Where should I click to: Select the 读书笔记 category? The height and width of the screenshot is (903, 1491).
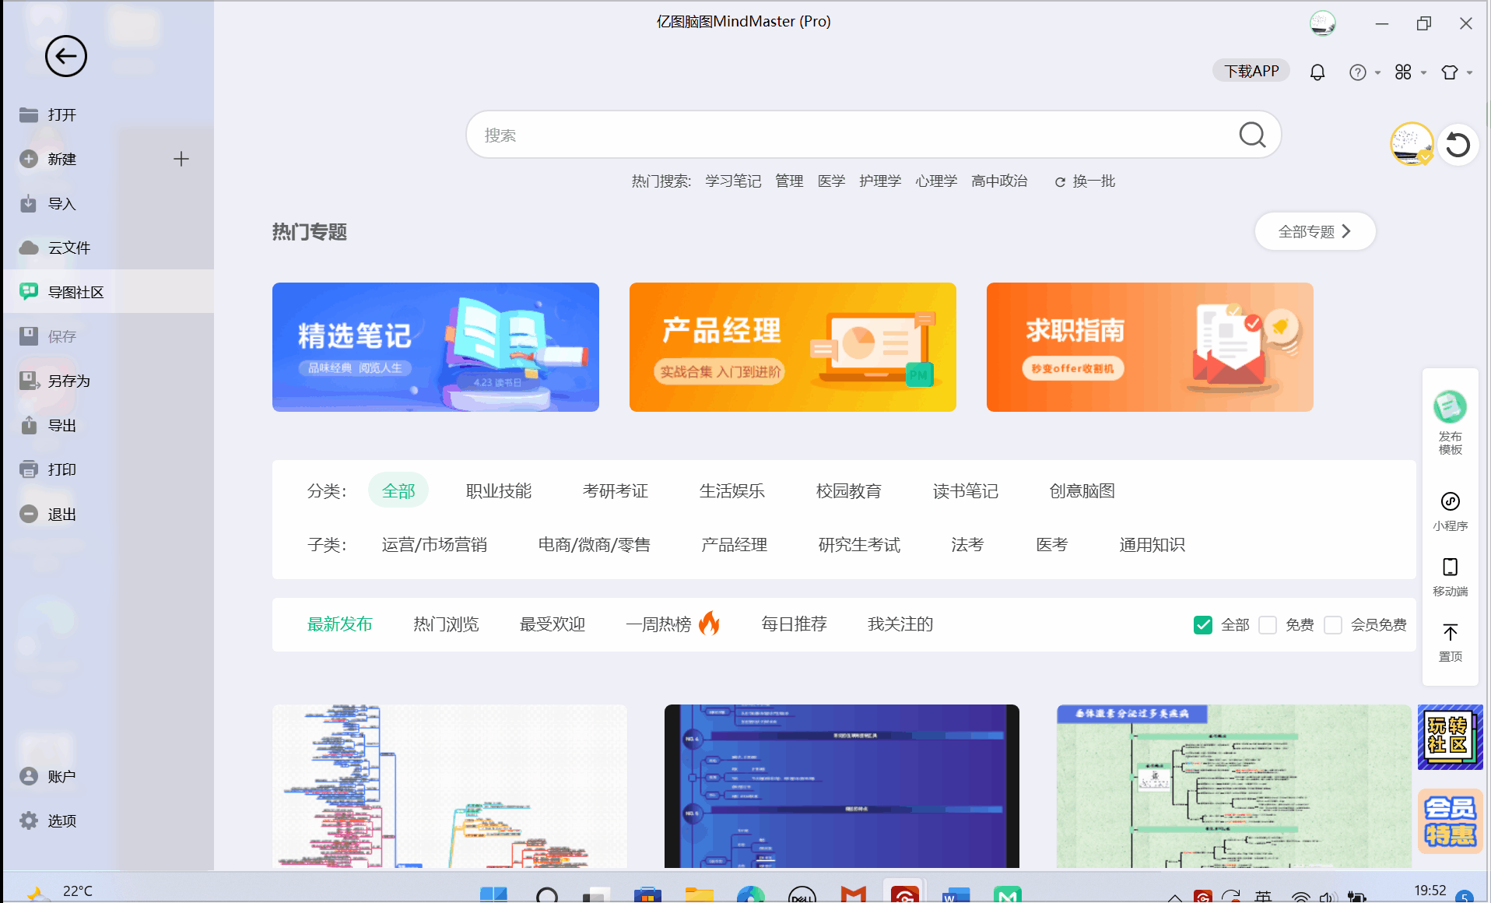coord(966,490)
